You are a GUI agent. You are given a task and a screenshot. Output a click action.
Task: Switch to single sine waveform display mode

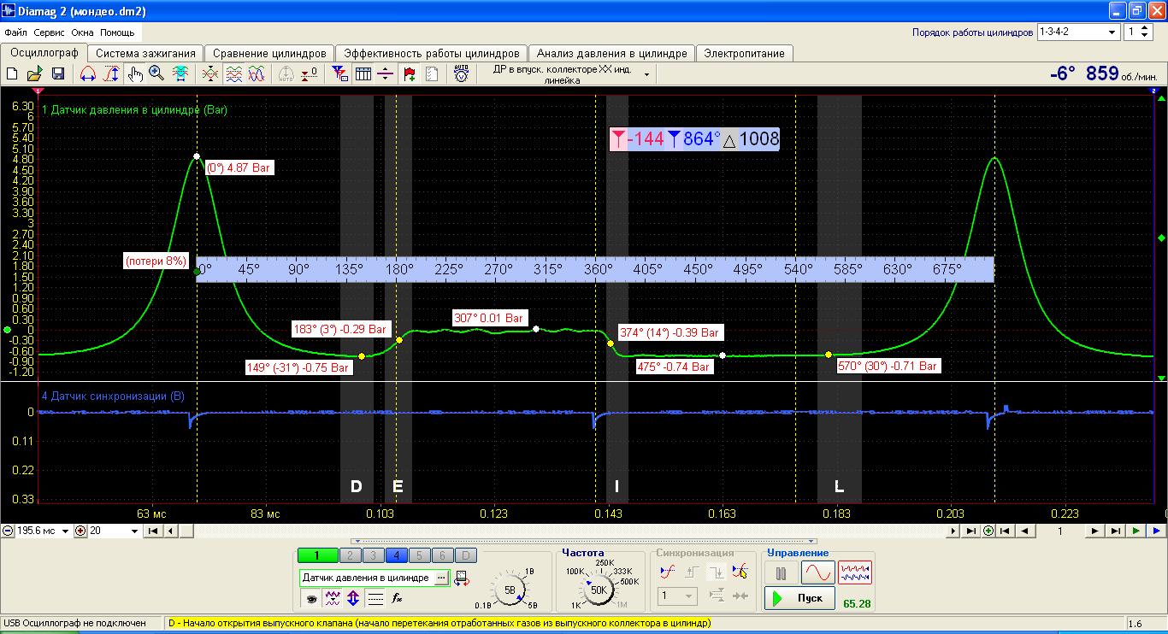pyautogui.click(x=817, y=572)
